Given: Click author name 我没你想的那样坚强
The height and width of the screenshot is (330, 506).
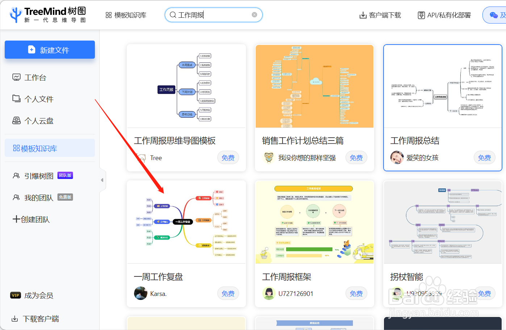Looking at the screenshot, I should (x=307, y=158).
